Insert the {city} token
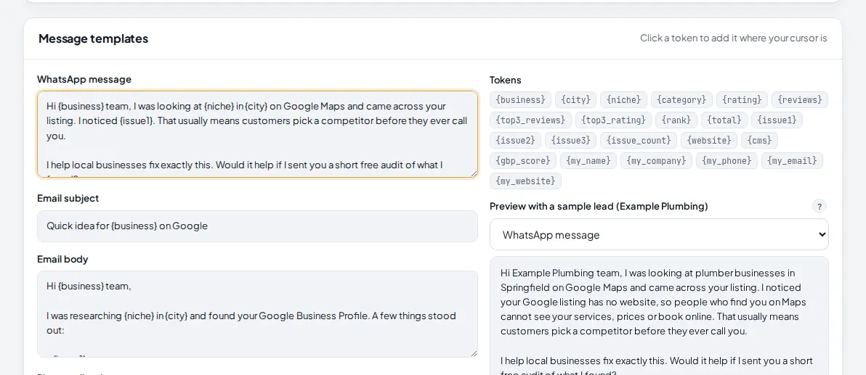This screenshot has width=866, height=375. pyautogui.click(x=575, y=100)
